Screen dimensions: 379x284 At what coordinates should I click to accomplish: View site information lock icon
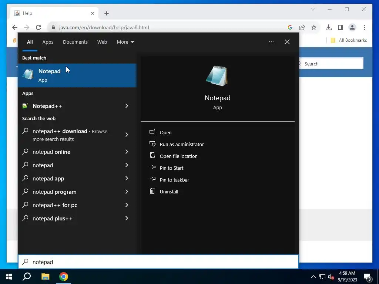(53, 27)
